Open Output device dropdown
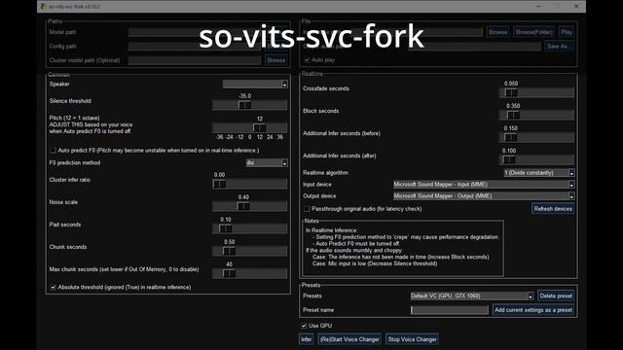 484,196
